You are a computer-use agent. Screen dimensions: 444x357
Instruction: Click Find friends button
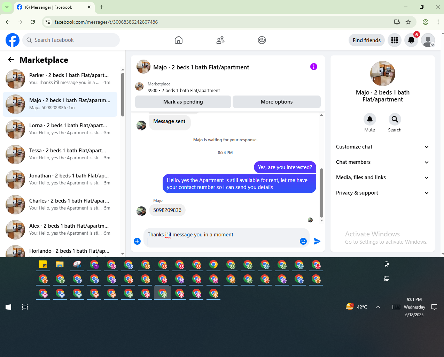[x=367, y=40]
